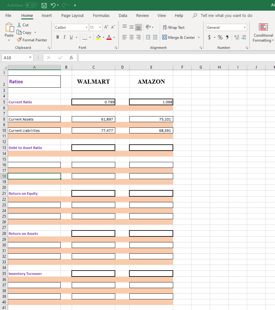Toggle the Bottom Align icon
The image size is (275, 310).
click(138, 28)
